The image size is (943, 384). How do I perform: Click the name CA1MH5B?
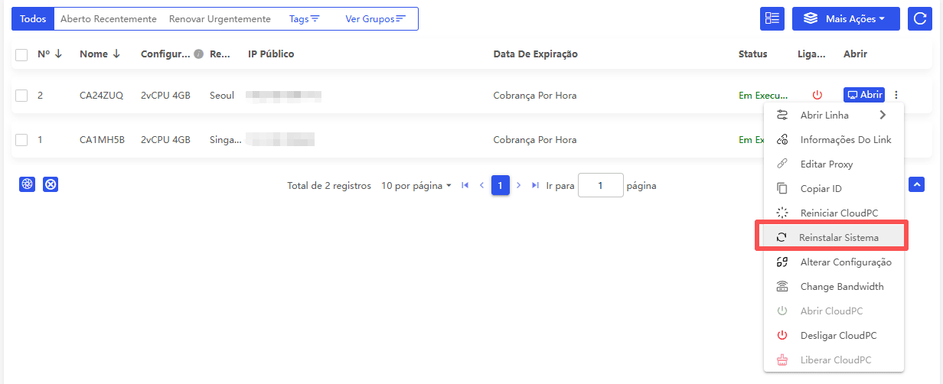(x=102, y=140)
